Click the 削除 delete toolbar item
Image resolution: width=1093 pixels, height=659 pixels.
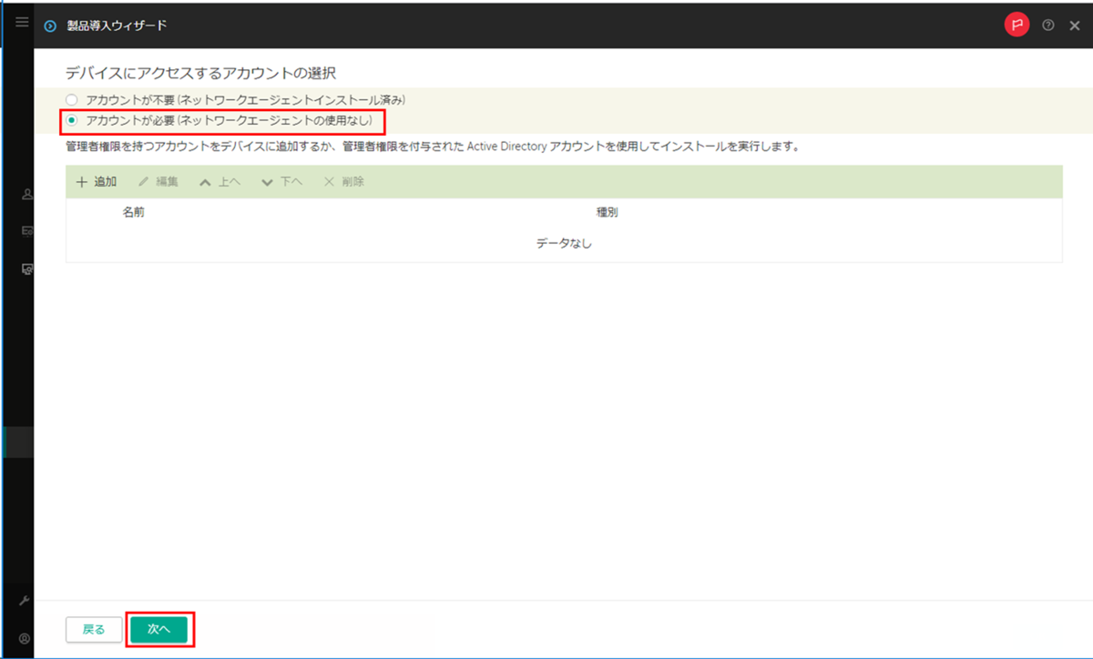pyautogui.click(x=342, y=181)
